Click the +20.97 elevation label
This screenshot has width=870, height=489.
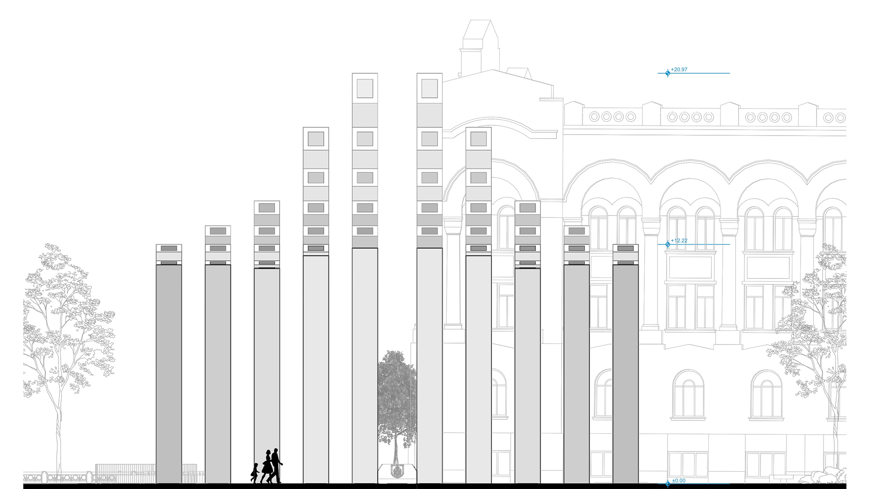coord(679,70)
